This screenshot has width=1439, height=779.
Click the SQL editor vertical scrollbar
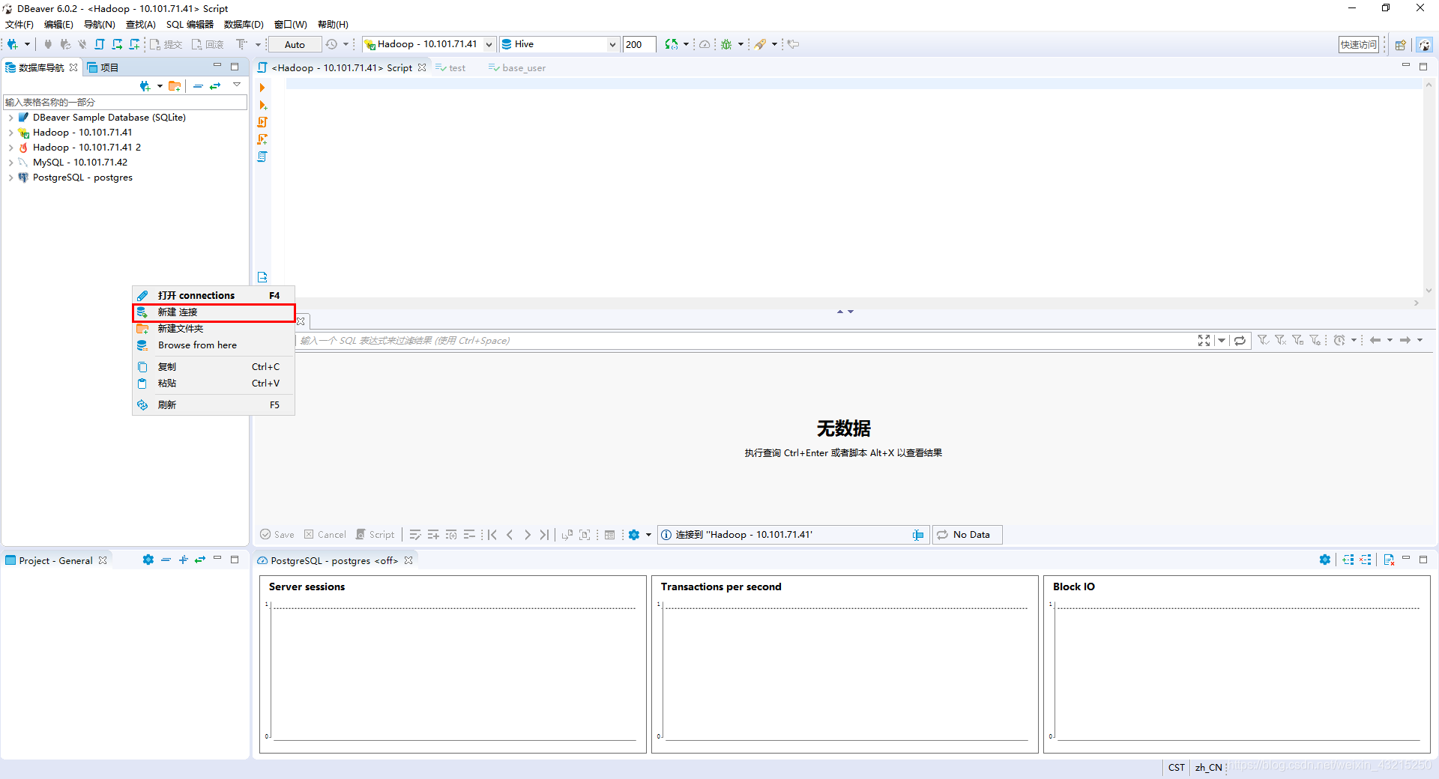click(1429, 187)
